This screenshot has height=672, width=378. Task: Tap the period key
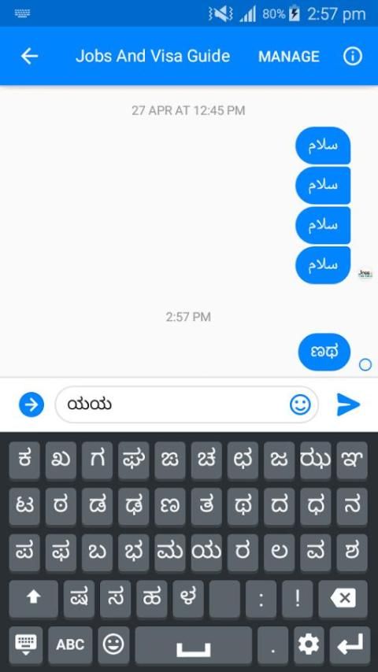(x=273, y=644)
